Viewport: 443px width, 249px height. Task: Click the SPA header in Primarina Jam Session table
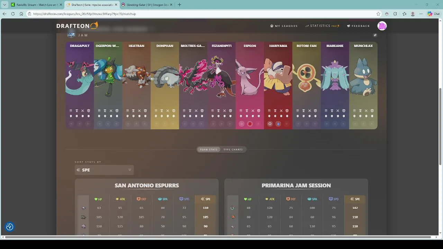click(312, 199)
